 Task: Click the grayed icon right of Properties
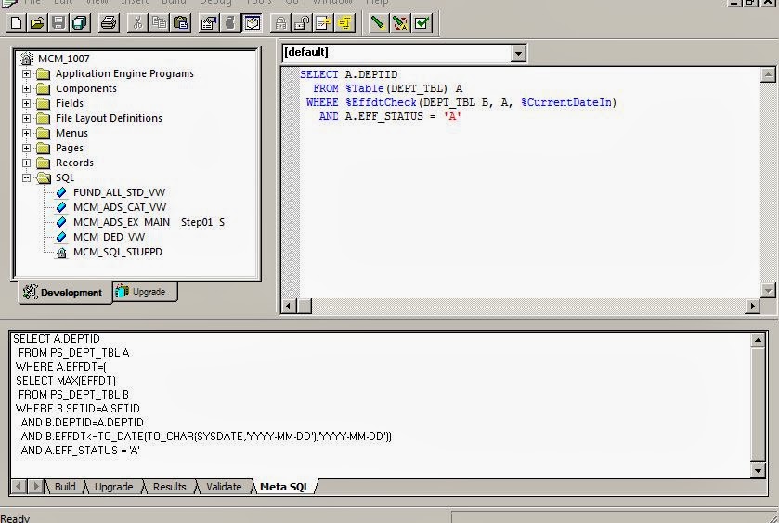(230, 23)
